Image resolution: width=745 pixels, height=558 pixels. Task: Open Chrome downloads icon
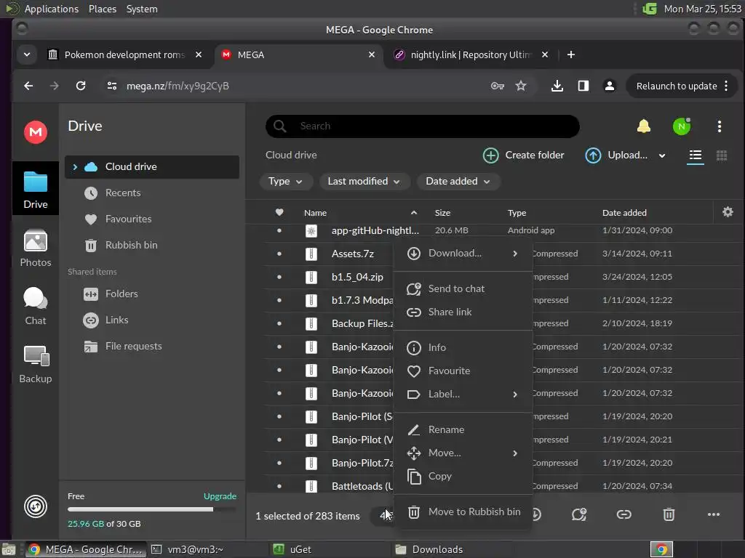[557, 86]
